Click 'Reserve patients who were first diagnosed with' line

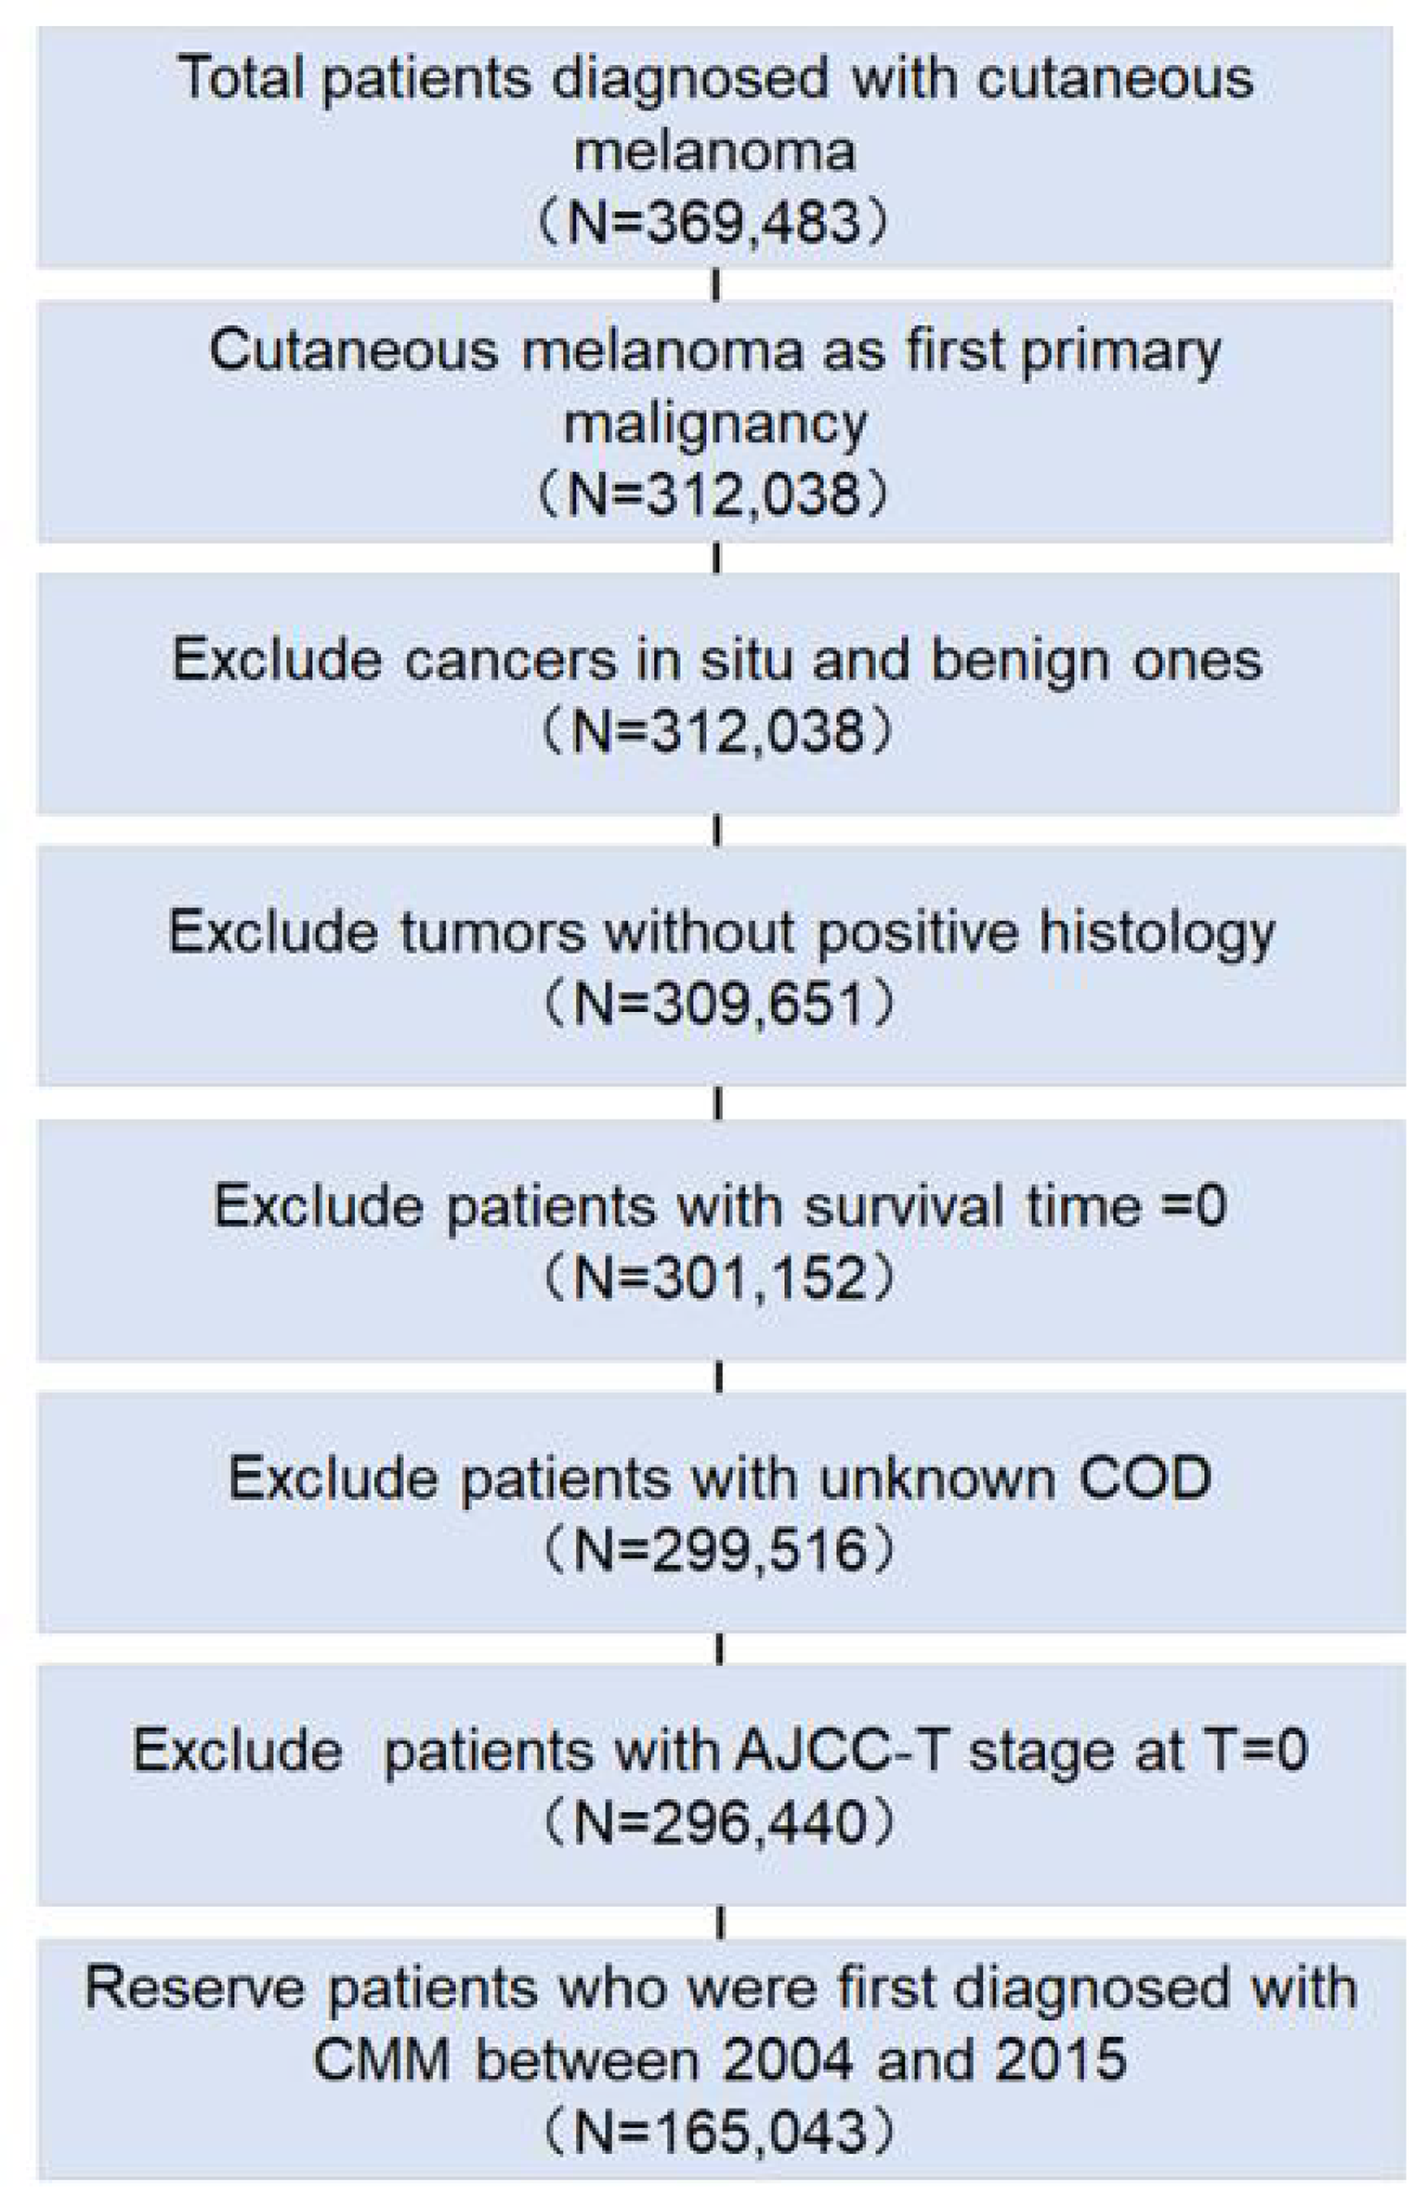point(720,1989)
